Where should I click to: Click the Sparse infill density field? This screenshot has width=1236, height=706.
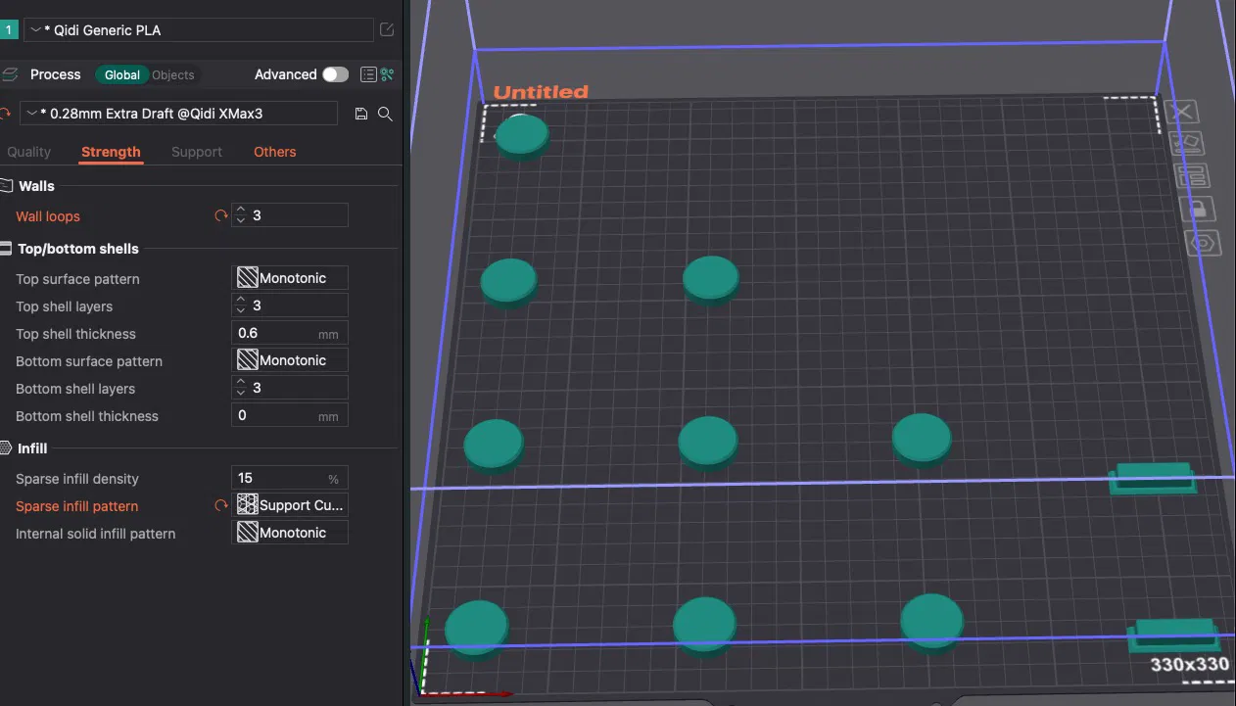point(279,478)
